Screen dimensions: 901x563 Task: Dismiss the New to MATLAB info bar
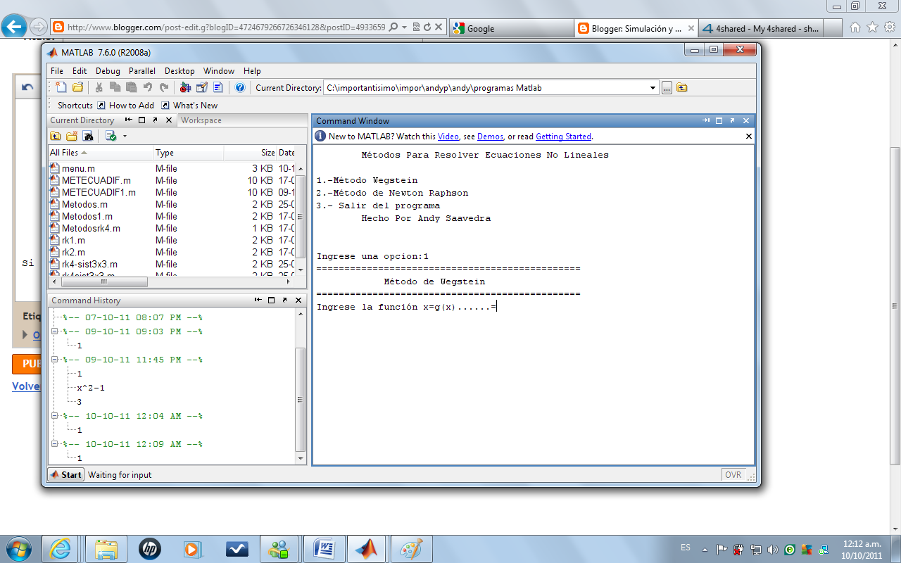click(x=748, y=137)
